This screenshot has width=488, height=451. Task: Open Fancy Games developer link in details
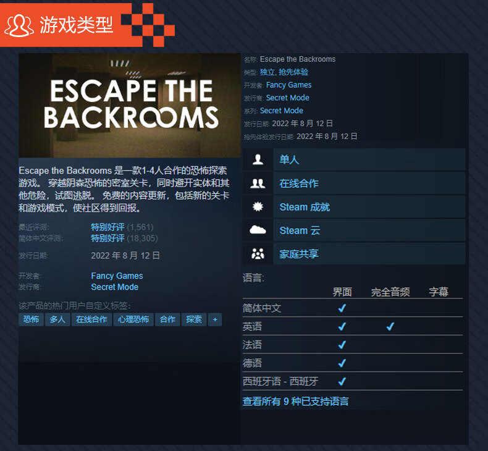(x=288, y=85)
